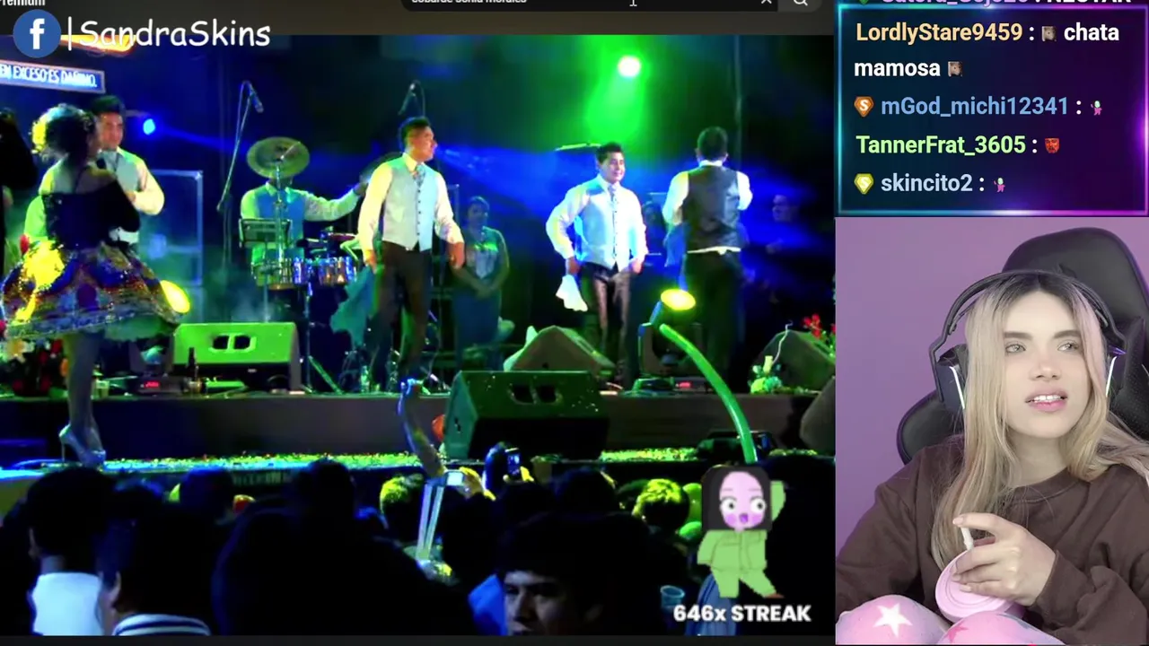Click the concert video playing area

pyautogui.click(x=417, y=332)
